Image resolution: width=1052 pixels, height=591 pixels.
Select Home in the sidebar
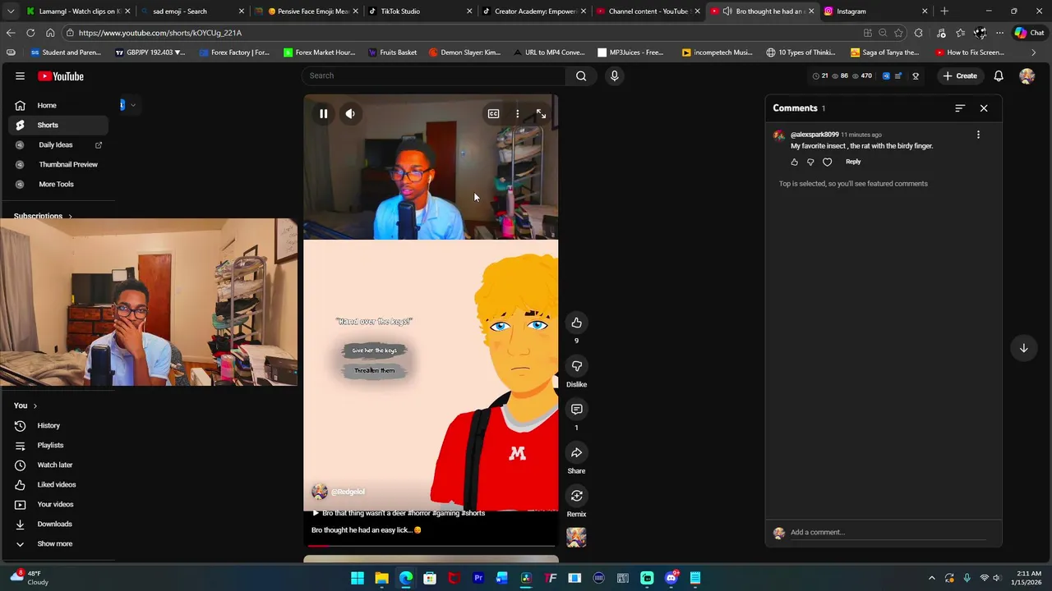click(59, 105)
